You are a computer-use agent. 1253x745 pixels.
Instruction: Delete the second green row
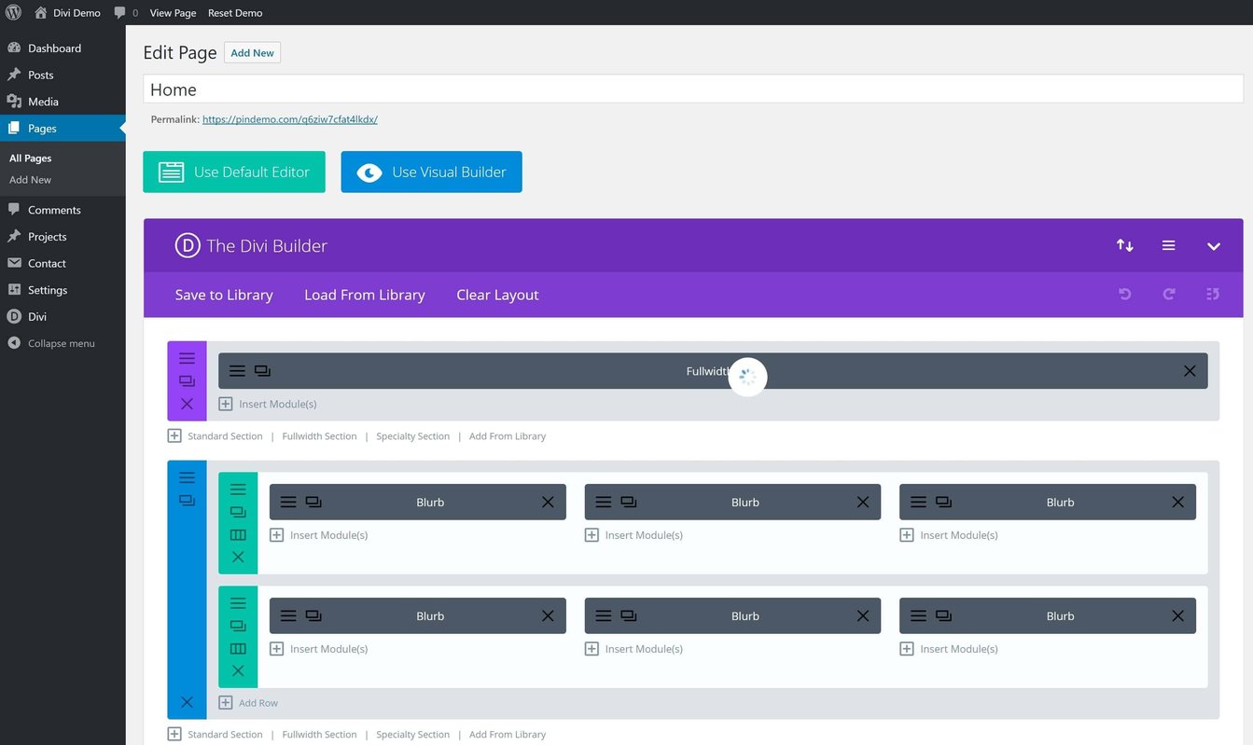pos(238,670)
